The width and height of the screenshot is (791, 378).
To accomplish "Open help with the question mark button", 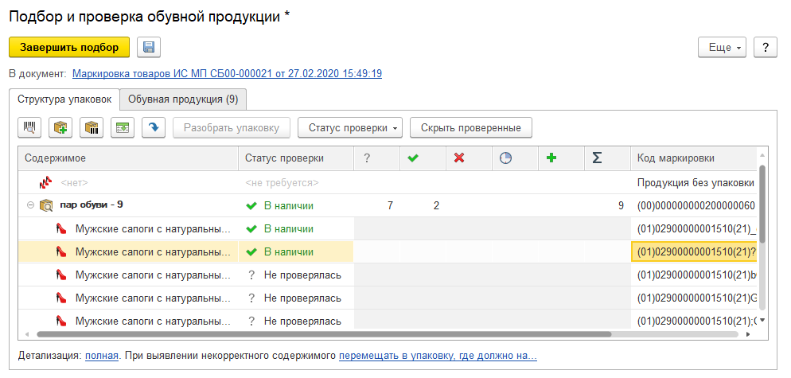I will pos(765,47).
